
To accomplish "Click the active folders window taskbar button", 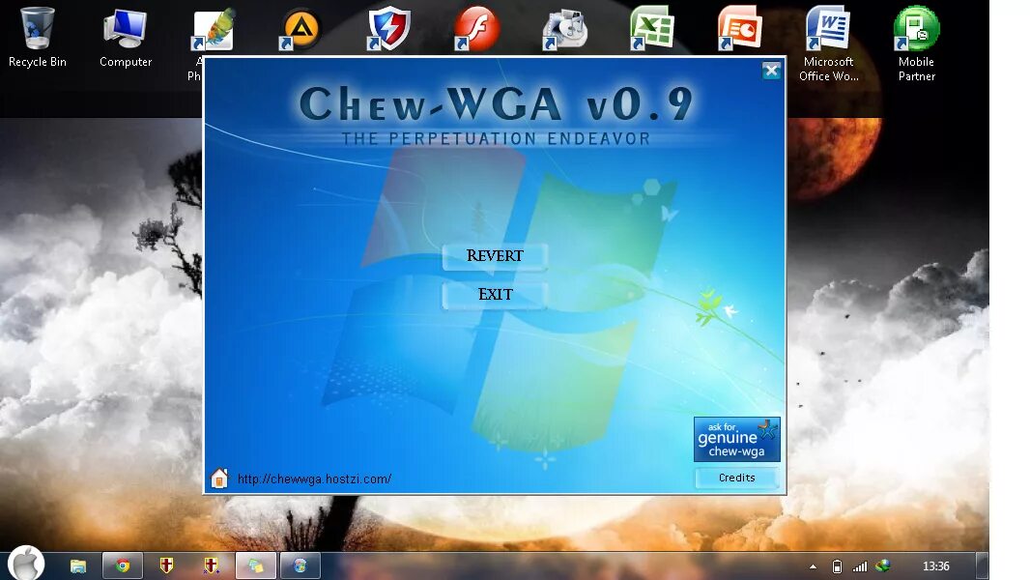I will [x=255, y=565].
